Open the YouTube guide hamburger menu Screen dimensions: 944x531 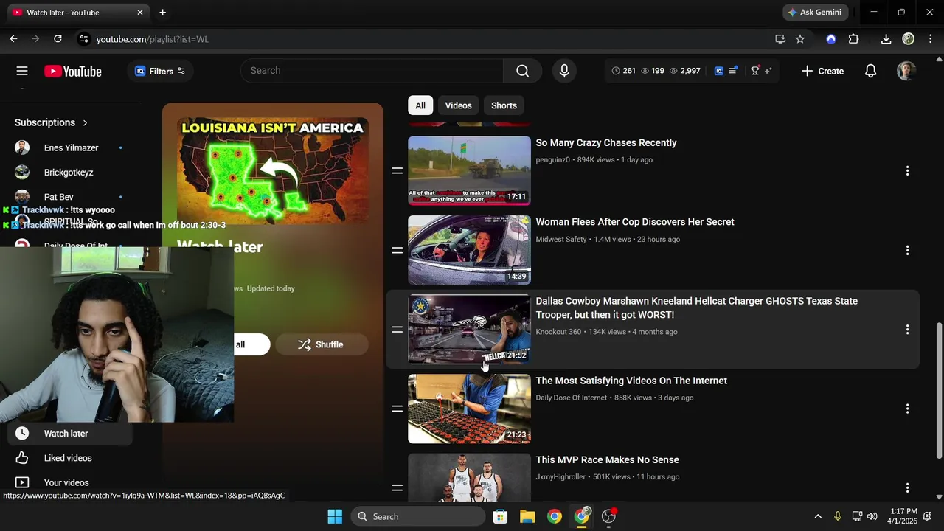[x=22, y=71]
